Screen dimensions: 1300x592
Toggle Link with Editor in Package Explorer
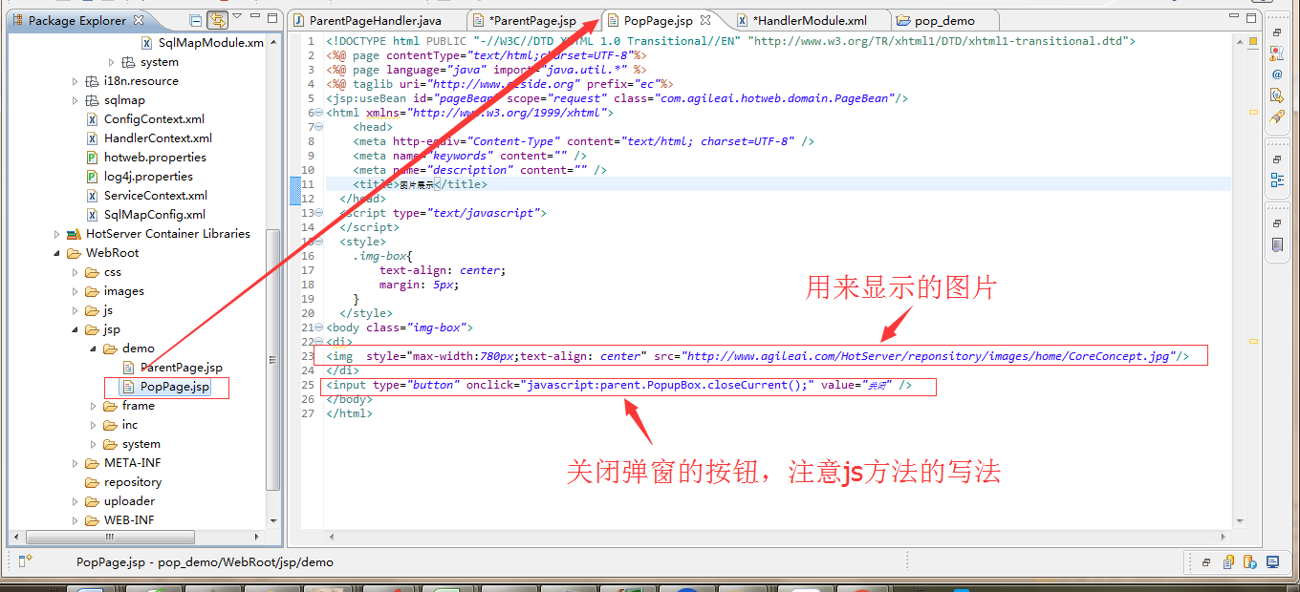(218, 20)
